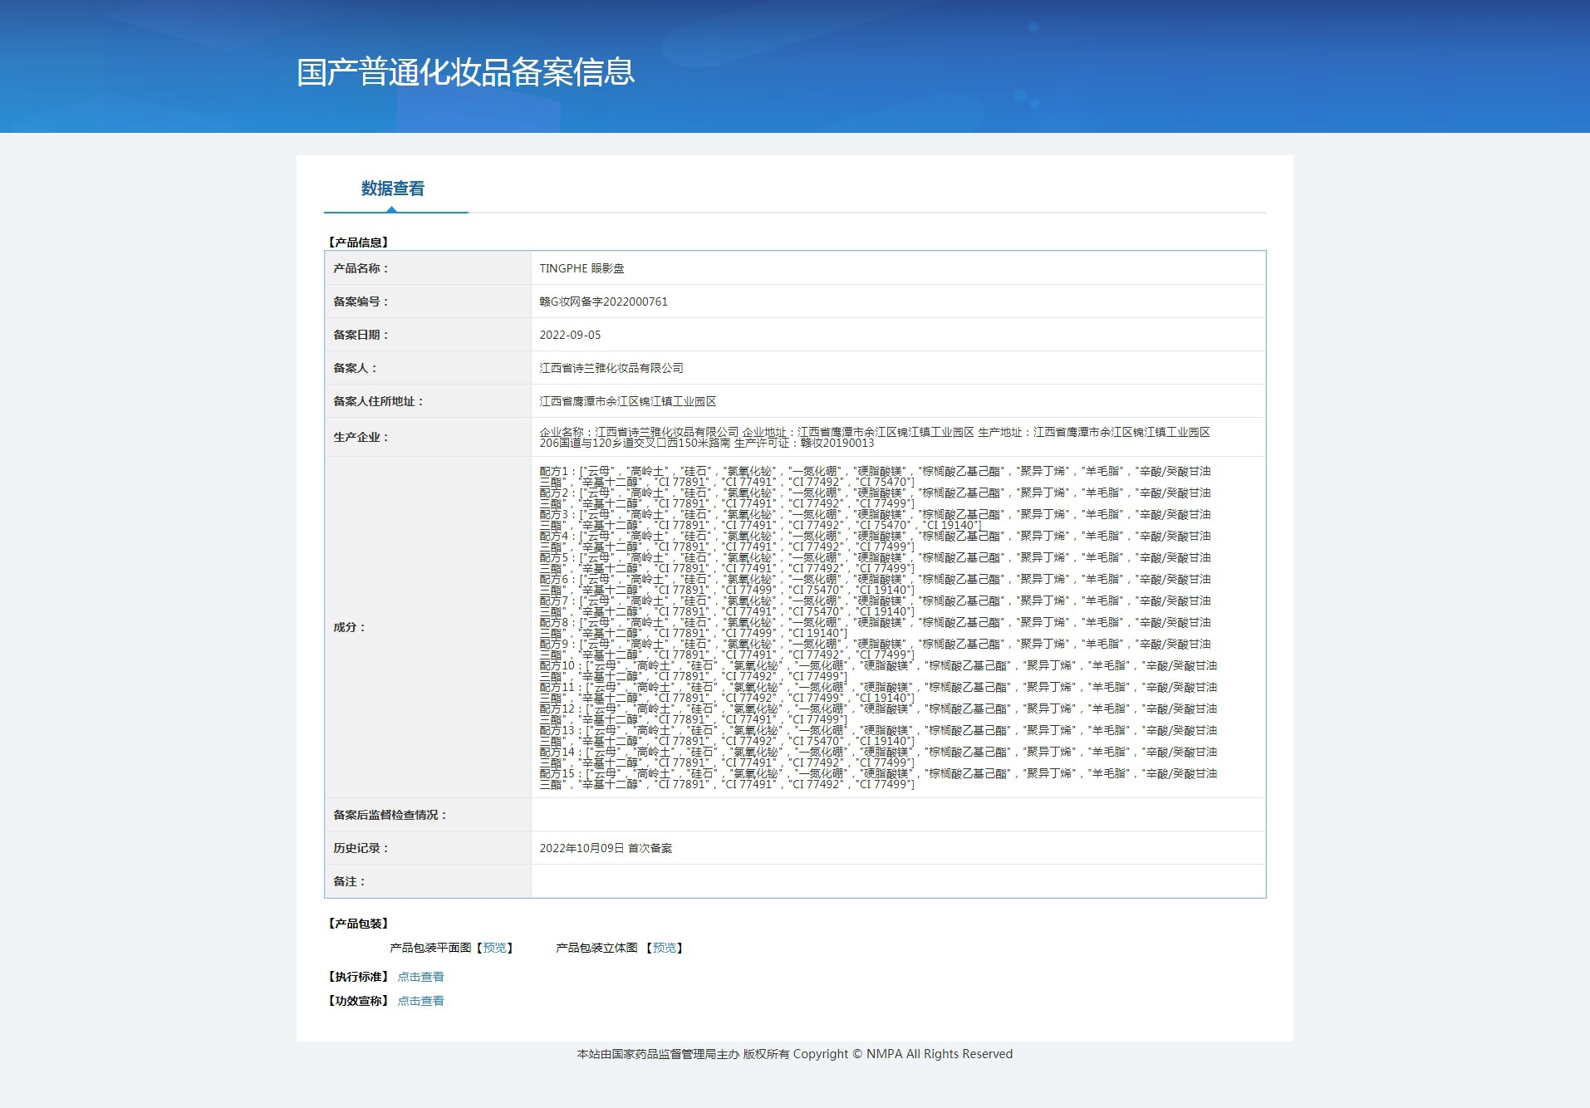Open 预览 link for 产品包装立体图

pyautogui.click(x=665, y=948)
